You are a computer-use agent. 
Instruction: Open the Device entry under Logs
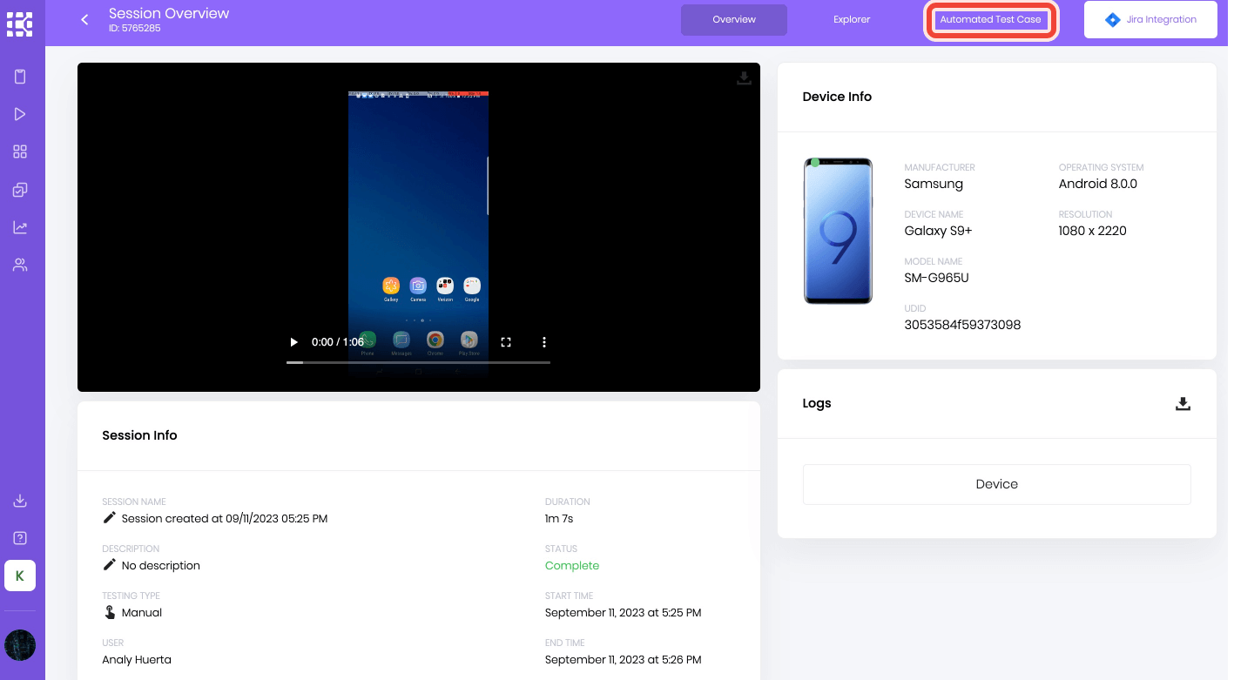996,484
